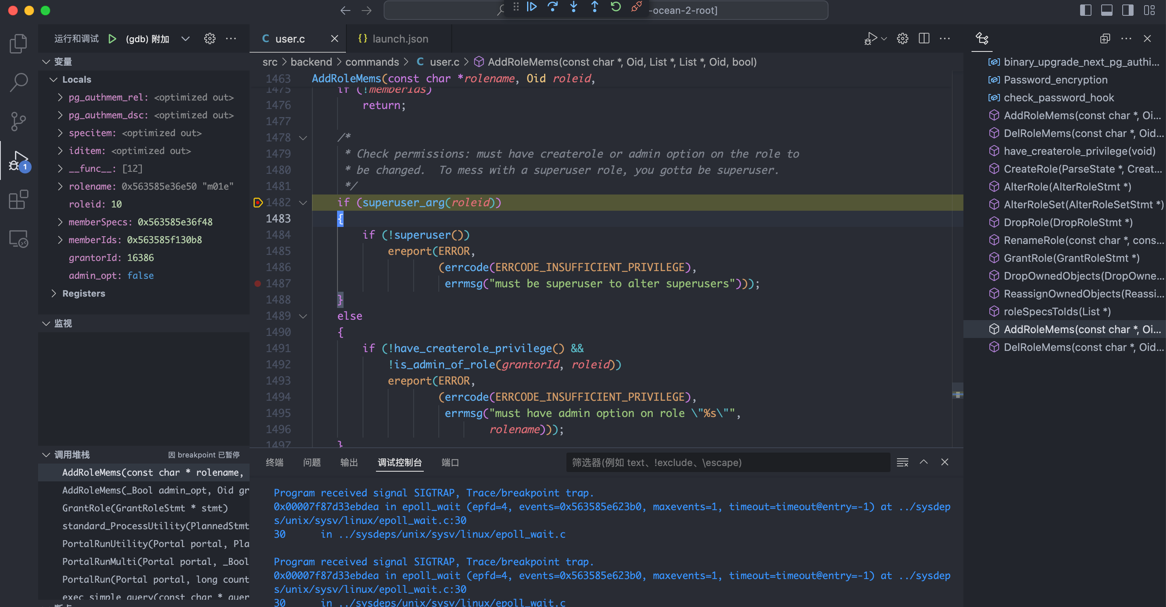Toggle the bottom panel layout button
This screenshot has height=607, width=1166.
(x=1107, y=10)
